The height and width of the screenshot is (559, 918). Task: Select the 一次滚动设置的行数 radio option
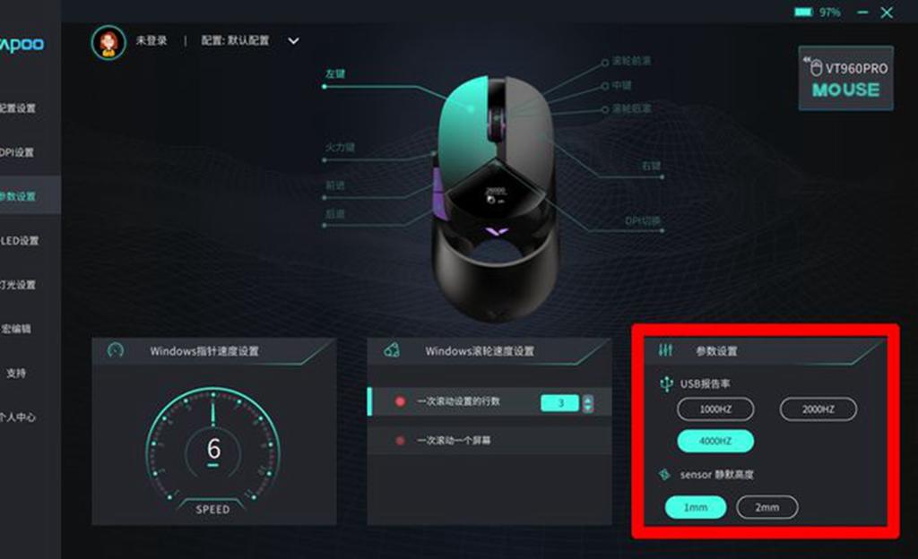401,401
